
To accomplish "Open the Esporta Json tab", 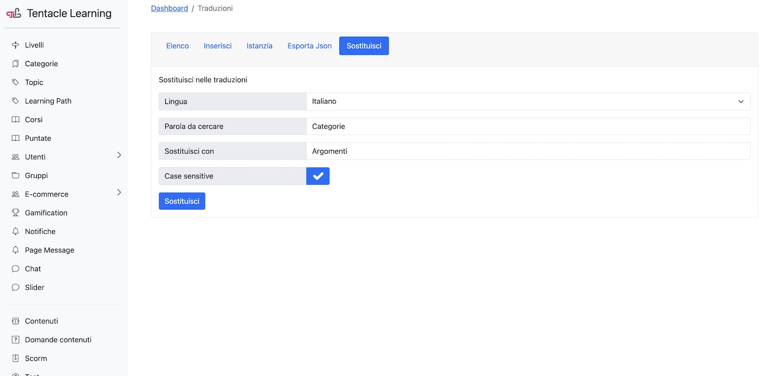I will tap(309, 46).
